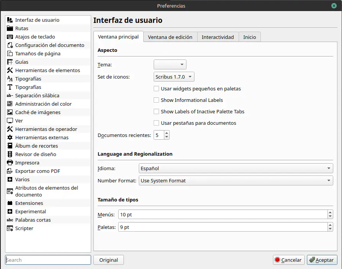Screen dimensions: 342x269
Task: Click the Revisor de diseño traffic light icon
Action: [x=10, y=155]
